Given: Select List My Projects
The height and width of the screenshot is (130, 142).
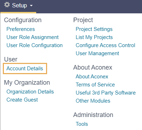Looking at the screenshot, I should [x=94, y=37].
